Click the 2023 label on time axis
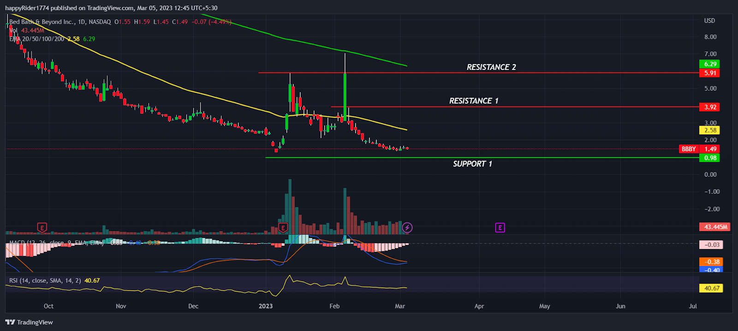Image resolution: width=738 pixels, height=331 pixels. click(266, 306)
